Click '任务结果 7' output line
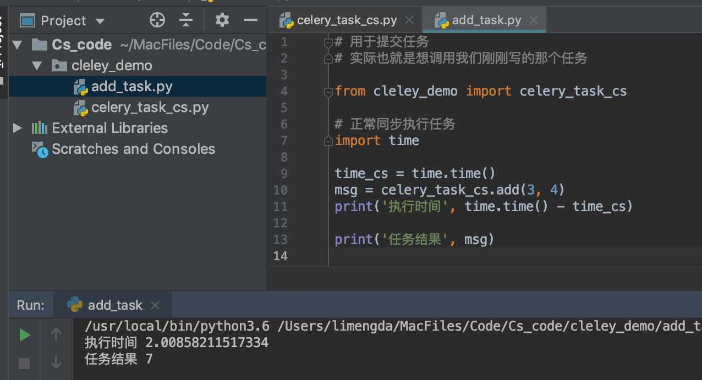 [119, 360]
